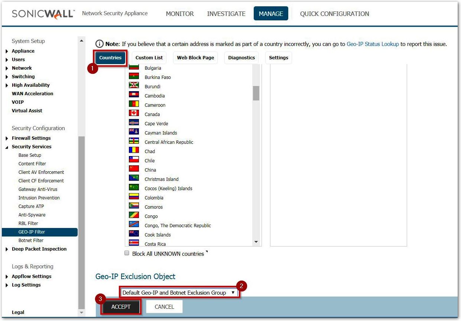Click the country list scrollbar thumb

(x=256, y=93)
